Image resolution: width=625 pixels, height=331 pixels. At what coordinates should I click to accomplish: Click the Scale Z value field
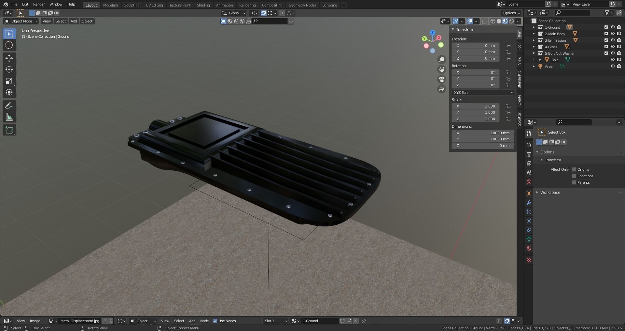(476, 119)
